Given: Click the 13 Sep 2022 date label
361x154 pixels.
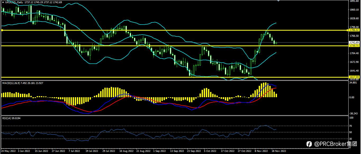Looking at the screenshot, I should 177,151.
